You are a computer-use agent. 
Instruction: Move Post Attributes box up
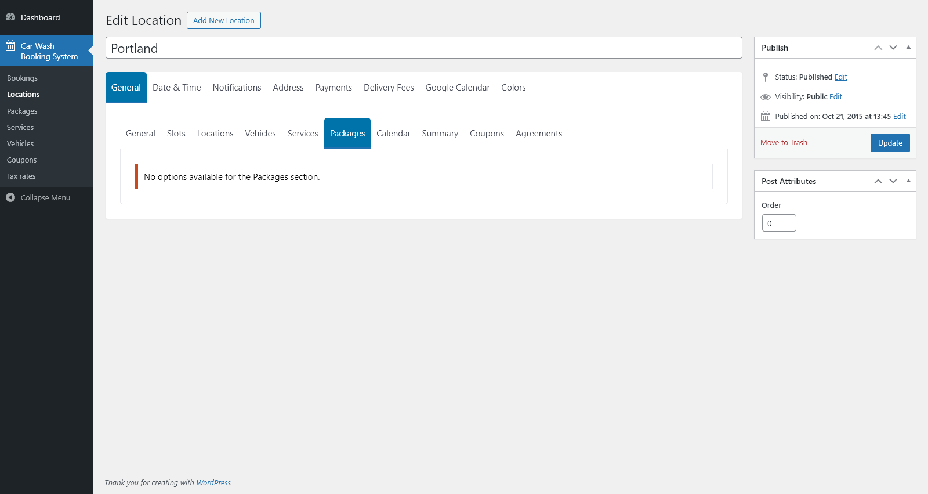878,181
